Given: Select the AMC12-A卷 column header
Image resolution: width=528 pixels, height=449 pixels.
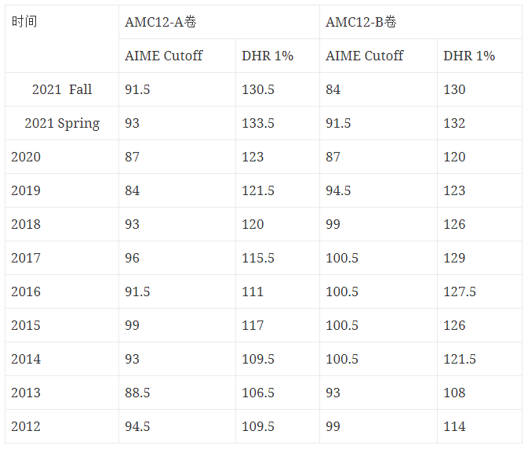Looking at the screenshot, I should (219, 22).
